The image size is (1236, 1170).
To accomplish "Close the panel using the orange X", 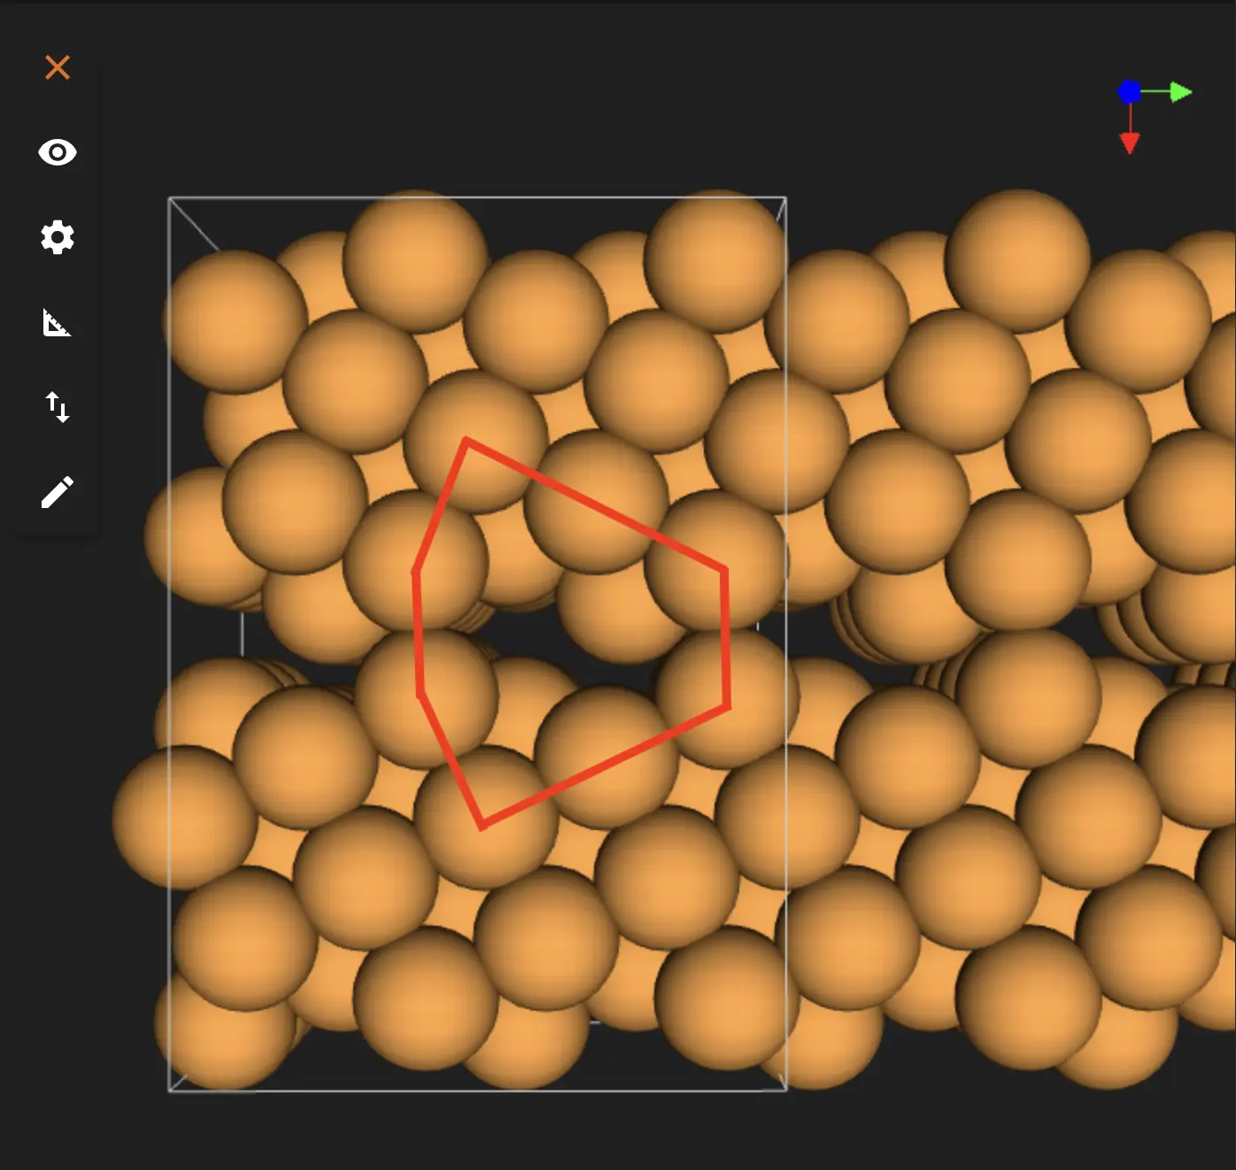I will [58, 67].
